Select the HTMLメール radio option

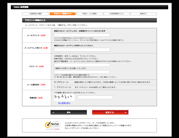55,82
